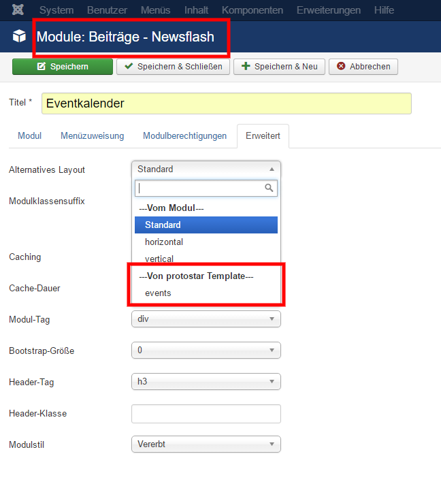Viewport: 441px width, 488px height.
Task: Switch to the Menüzuweisung tab
Action: (x=92, y=136)
